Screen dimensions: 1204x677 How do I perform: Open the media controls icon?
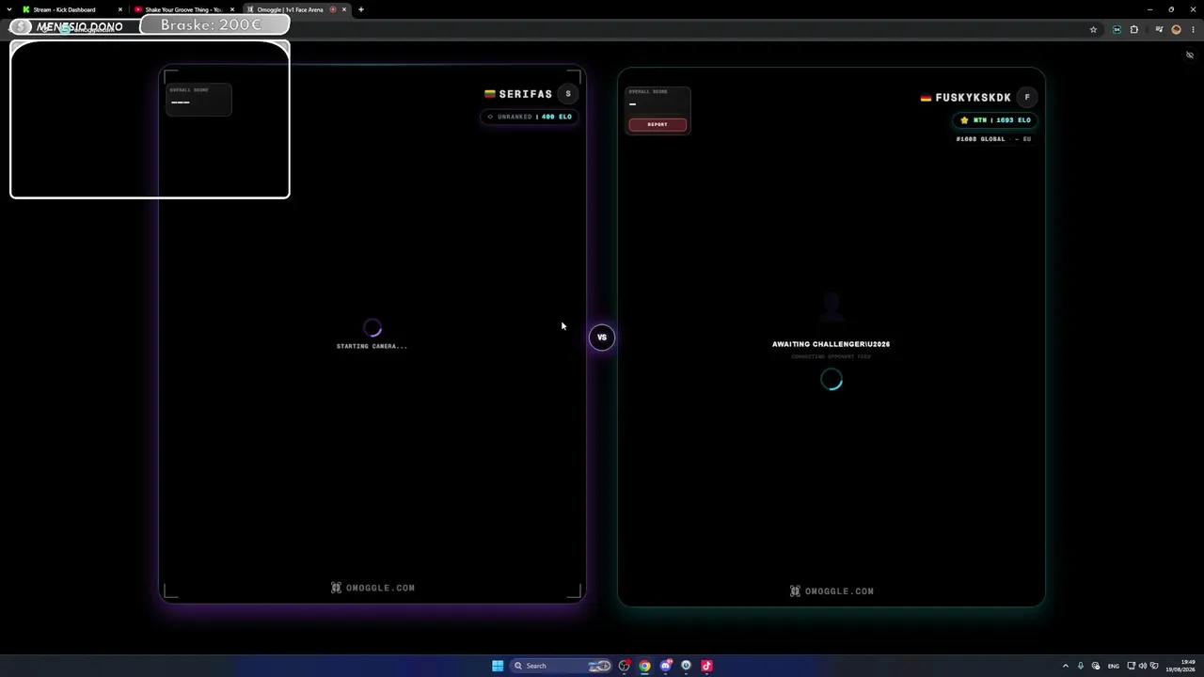point(1160,29)
